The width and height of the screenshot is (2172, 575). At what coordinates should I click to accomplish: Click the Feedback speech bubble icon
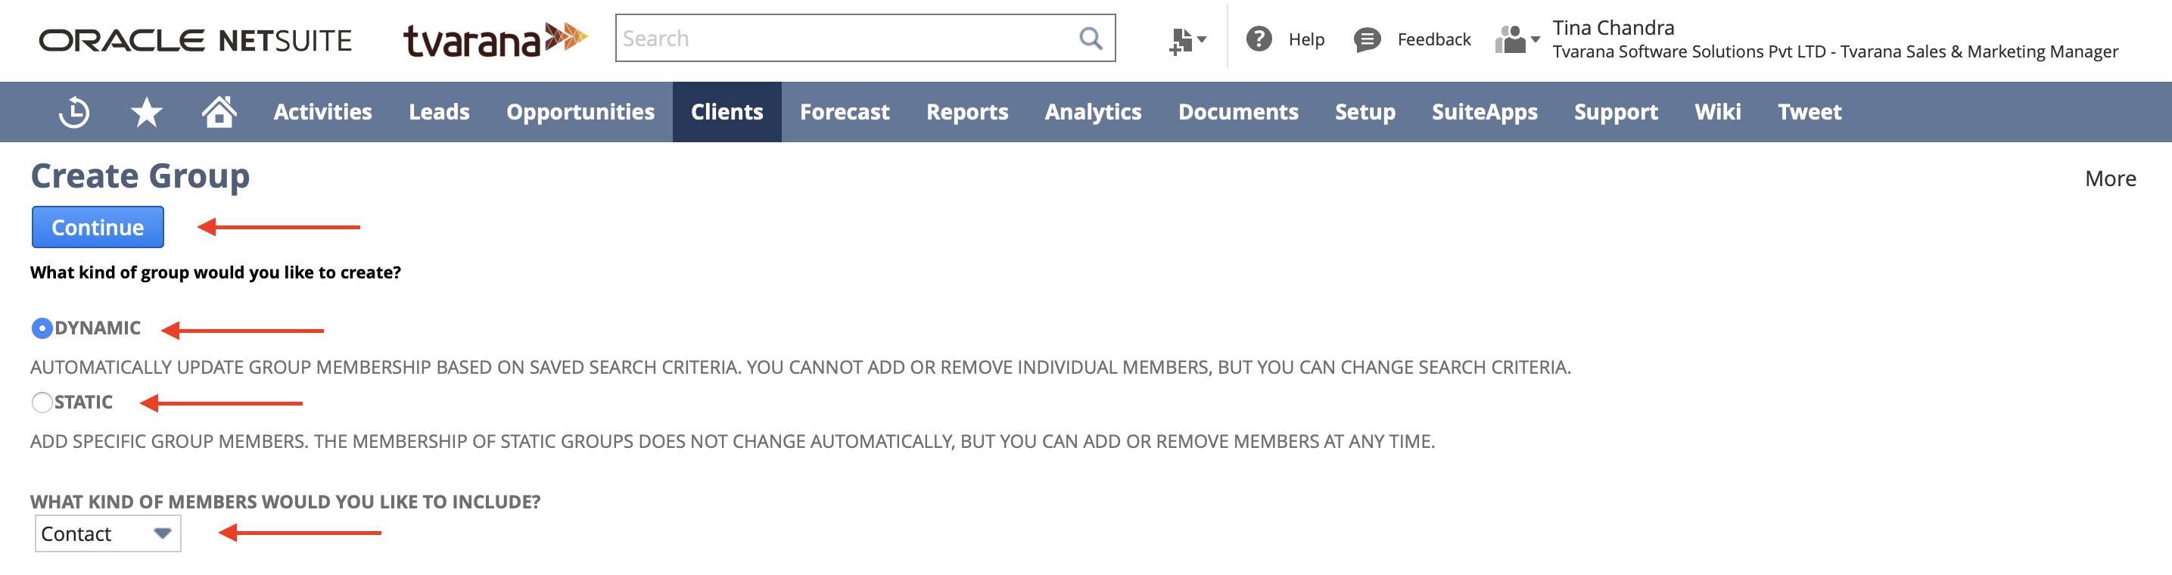[1367, 39]
